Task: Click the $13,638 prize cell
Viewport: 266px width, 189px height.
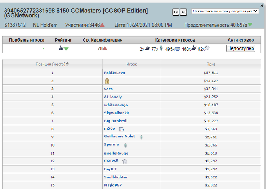Action: click(211, 113)
